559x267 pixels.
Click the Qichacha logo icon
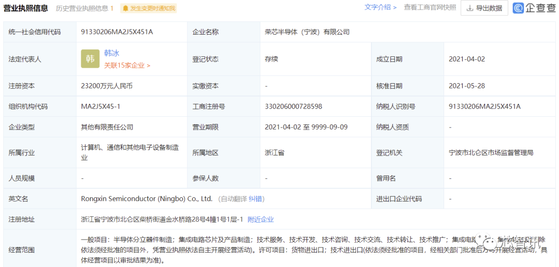pyautogui.click(x=518, y=8)
